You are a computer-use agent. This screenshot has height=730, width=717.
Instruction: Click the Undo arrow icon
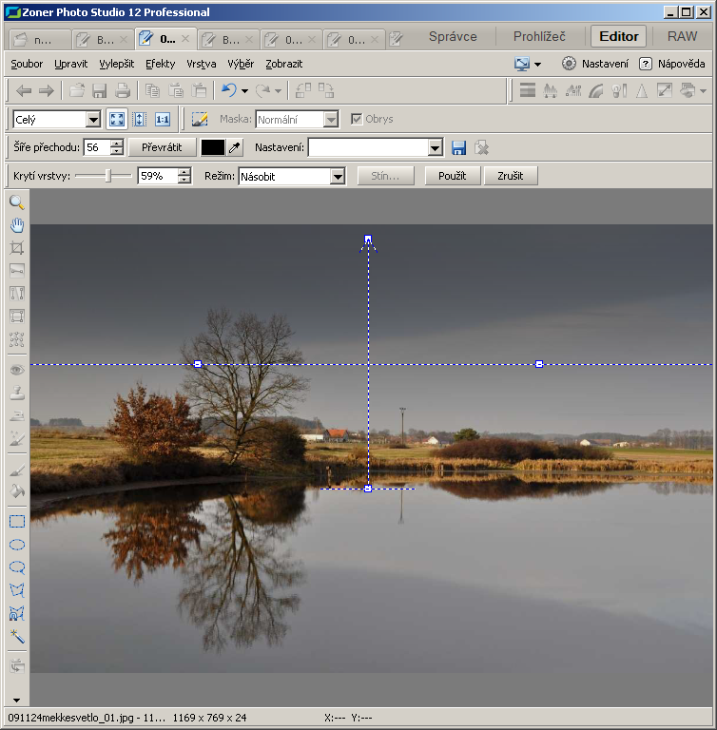[228, 91]
